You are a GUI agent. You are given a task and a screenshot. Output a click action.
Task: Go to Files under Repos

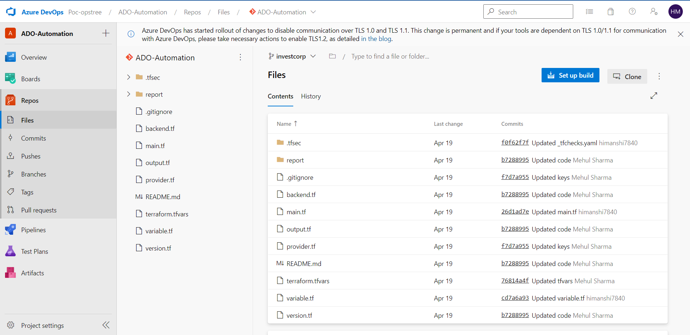[58, 120]
